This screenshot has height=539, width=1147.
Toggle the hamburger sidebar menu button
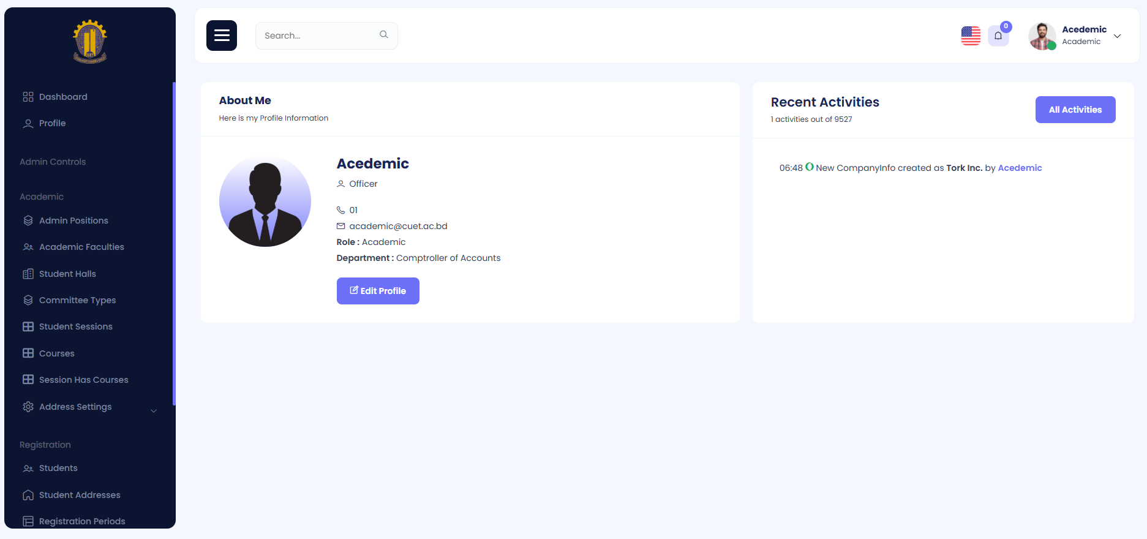[222, 36]
